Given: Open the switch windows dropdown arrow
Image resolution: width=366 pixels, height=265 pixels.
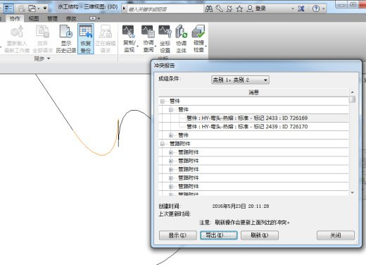Looking at the screenshot, I should coord(39,8).
